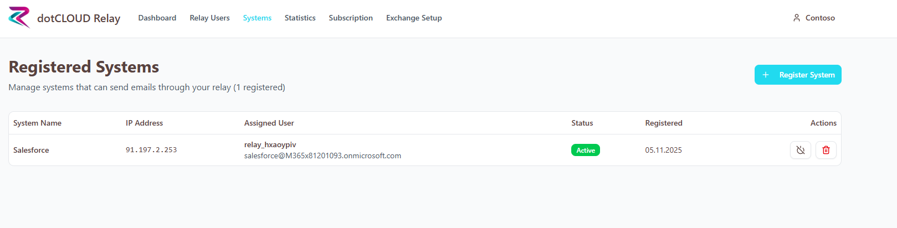
Task: Open the Statistics page
Action: tap(300, 18)
